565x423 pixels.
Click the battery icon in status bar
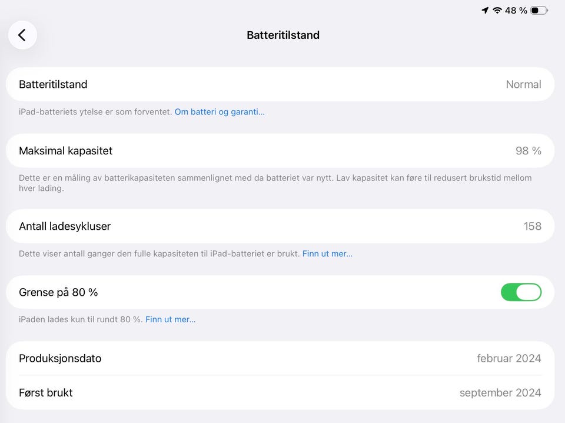coord(539,10)
